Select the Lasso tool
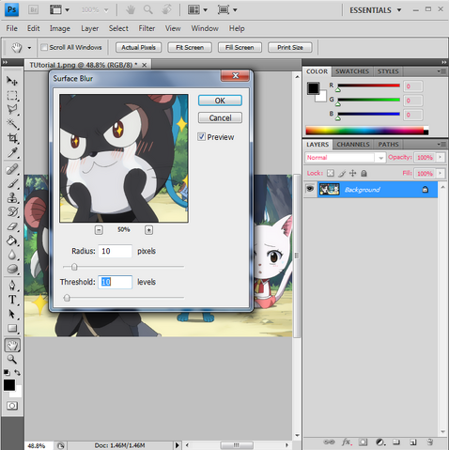 point(12,109)
